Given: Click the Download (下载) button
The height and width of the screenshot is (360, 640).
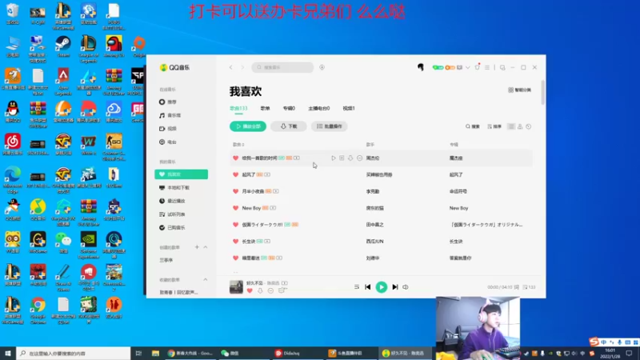Looking at the screenshot, I should click(x=289, y=126).
